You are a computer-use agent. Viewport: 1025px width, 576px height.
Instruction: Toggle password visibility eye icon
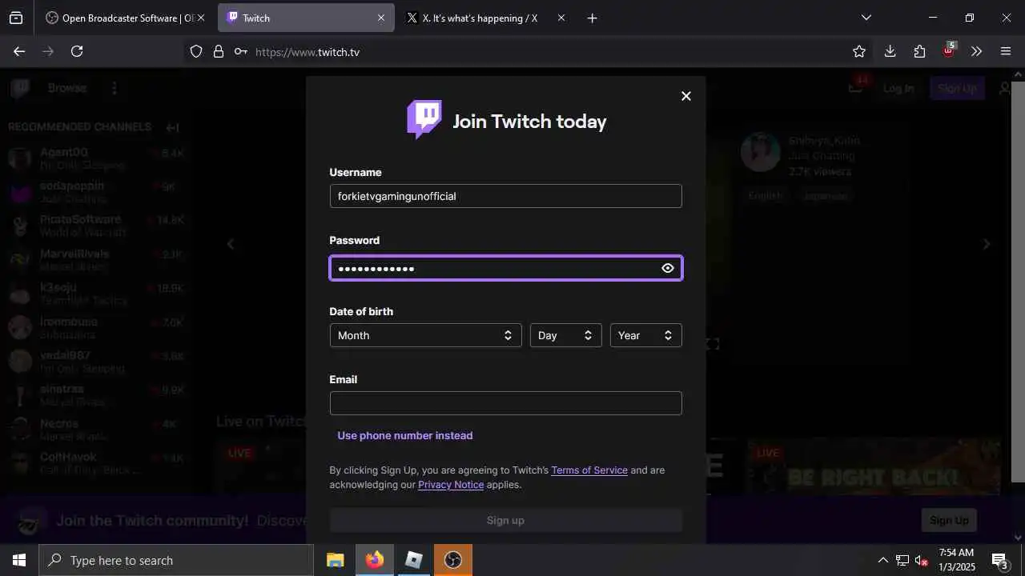click(668, 268)
